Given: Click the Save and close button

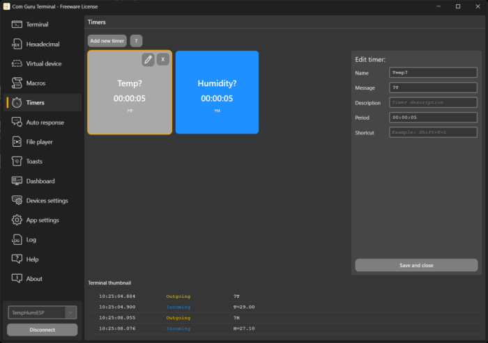Looking at the screenshot, I should pyautogui.click(x=416, y=265).
